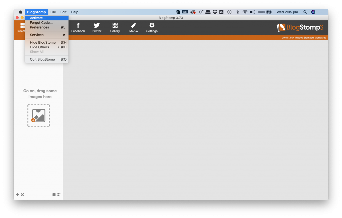Viewport: 342px width, 218px height.
Task: Click the image drop zone placeholder
Action: point(39,115)
